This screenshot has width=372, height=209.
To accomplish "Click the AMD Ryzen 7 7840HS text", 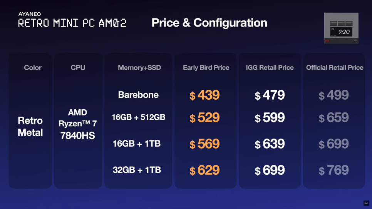I will [x=77, y=124].
